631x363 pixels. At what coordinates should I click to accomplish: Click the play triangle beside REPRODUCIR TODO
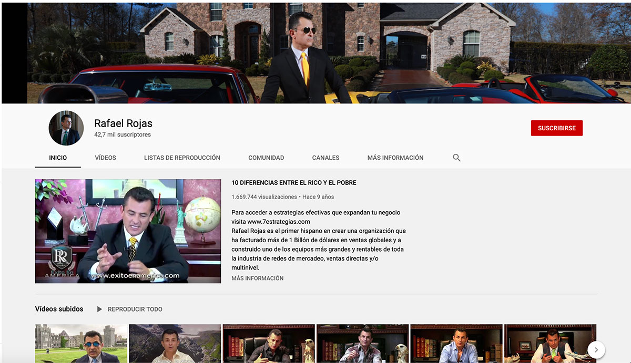[99, 309]
